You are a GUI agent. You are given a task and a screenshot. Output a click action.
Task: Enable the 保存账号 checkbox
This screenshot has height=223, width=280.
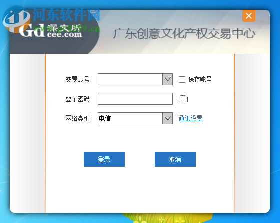(x=182, y=79)
